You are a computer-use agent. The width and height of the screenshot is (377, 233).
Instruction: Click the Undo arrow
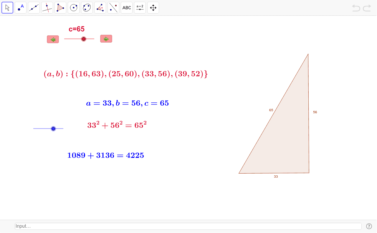tap(356, 8)
